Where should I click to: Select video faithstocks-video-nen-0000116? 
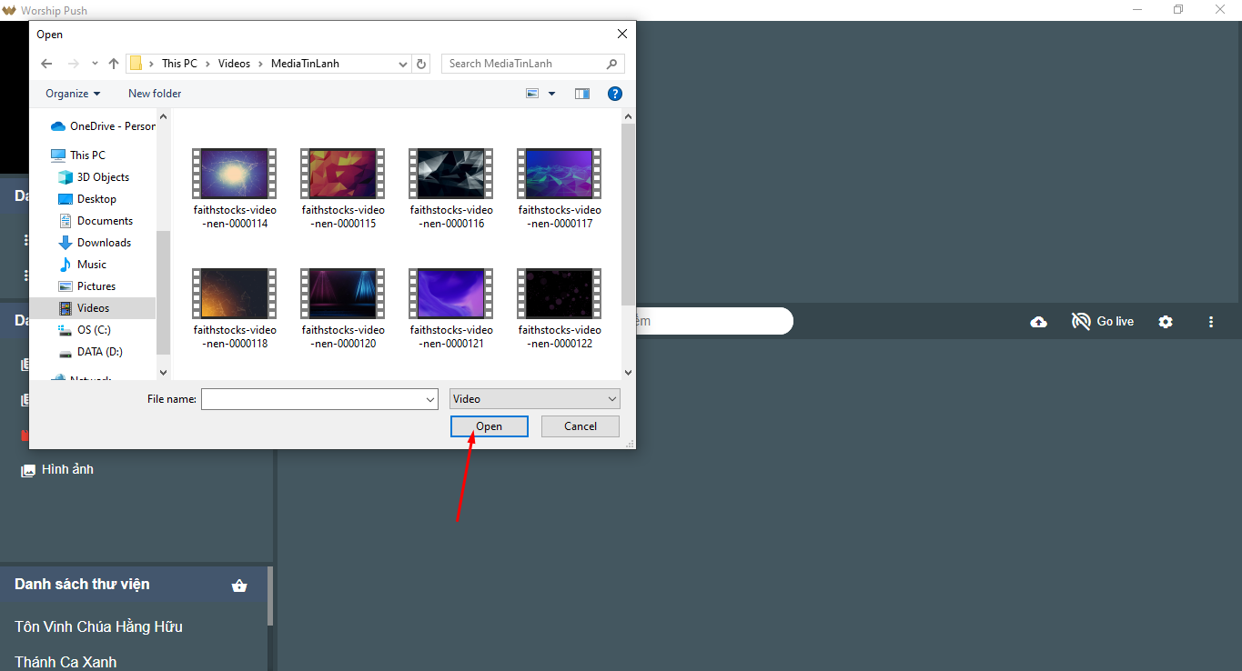451,189
